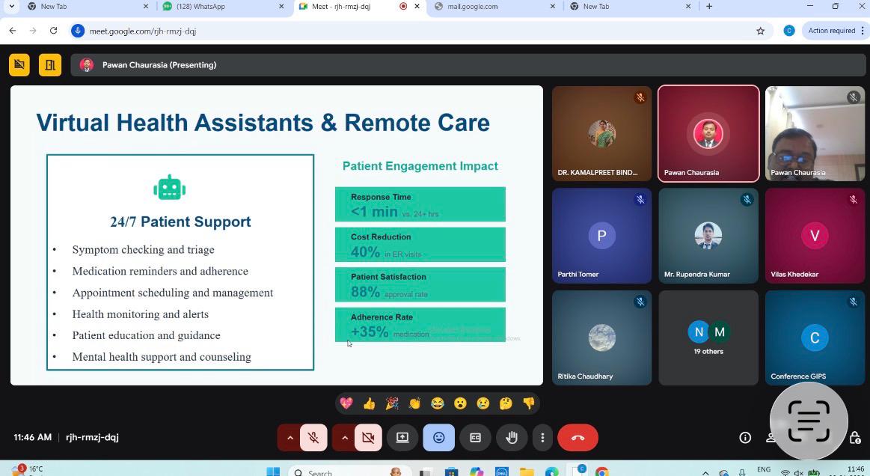Expand audio settings arrow beside microphone
Viewport: 870px width, 476px height.
point(290,438)
